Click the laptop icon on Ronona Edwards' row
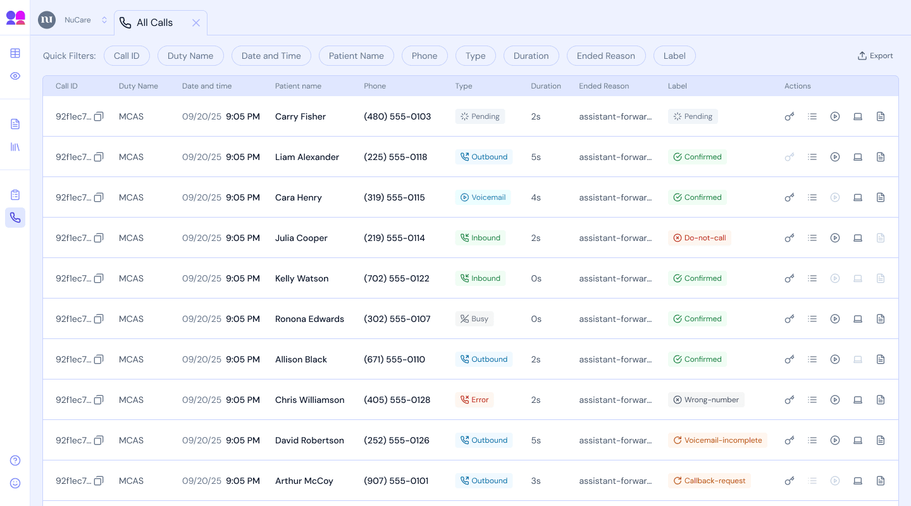This screenshot has width=911, height=506. click(x=858, y=319)
